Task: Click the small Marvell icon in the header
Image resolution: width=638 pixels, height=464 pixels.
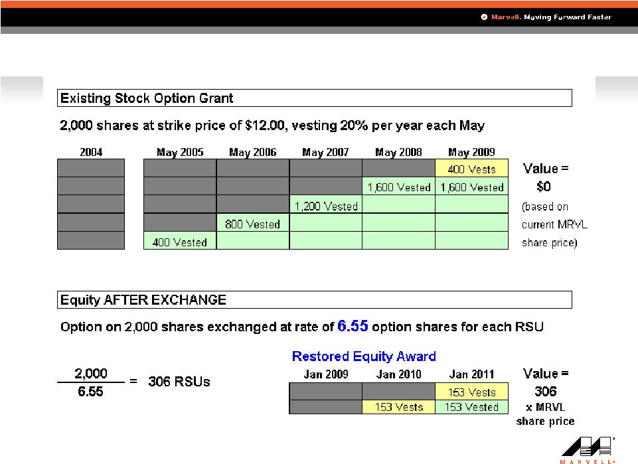Action: (485, 17)
